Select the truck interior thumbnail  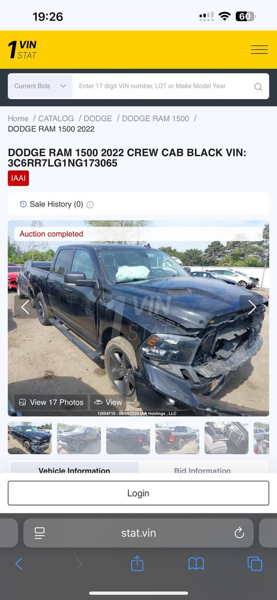[226, 438]
